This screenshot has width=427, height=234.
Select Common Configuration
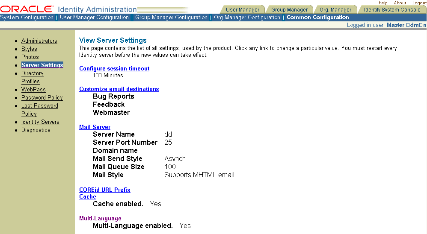318,18
